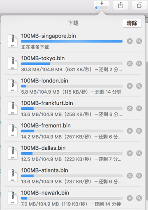Click the 100MB-tokyo.bin progress bar
The image size is (148, 210).
[x=72, y=64]
